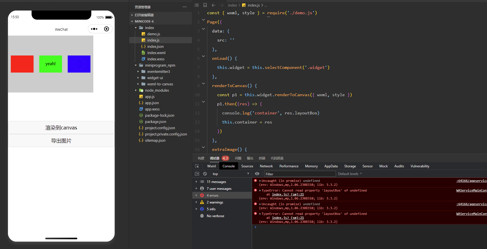Open app.js file
Viewport: 487px width, 249px height.
[x=150, y=96]
